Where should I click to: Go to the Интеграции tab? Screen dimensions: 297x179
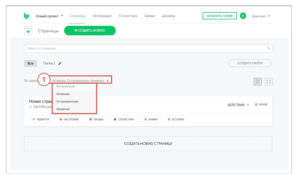pos(102,16)
